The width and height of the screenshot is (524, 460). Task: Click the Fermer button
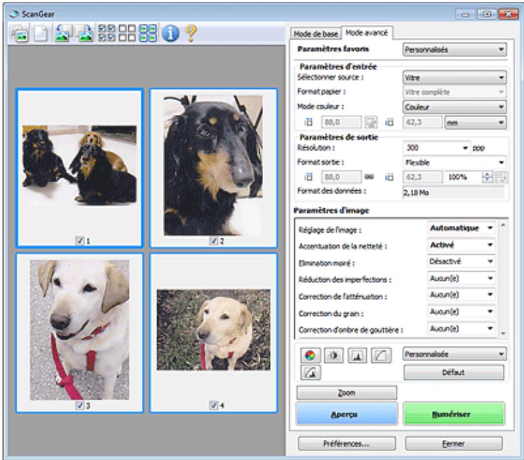coord(453,444)
